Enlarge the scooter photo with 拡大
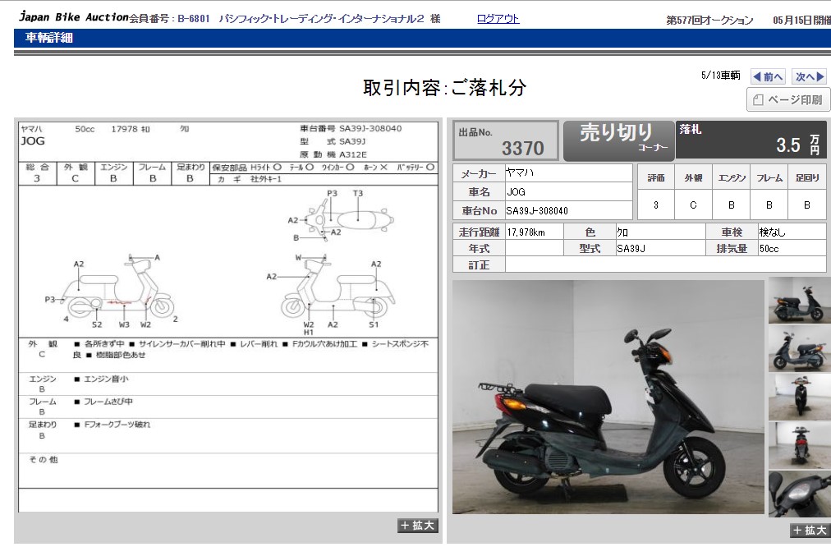Image resolution: width=831 pixels, height=547 pixels. tap(810, 530)
